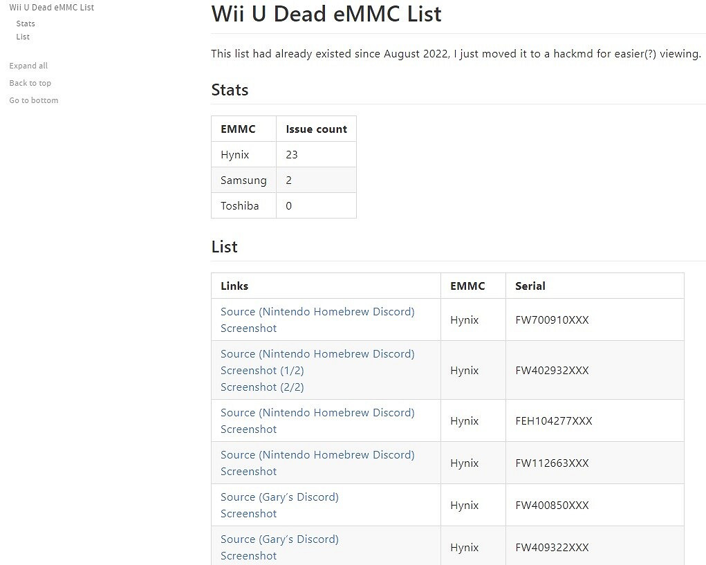Click the Hynix issue count cell showing 23

tap(292, 154)
